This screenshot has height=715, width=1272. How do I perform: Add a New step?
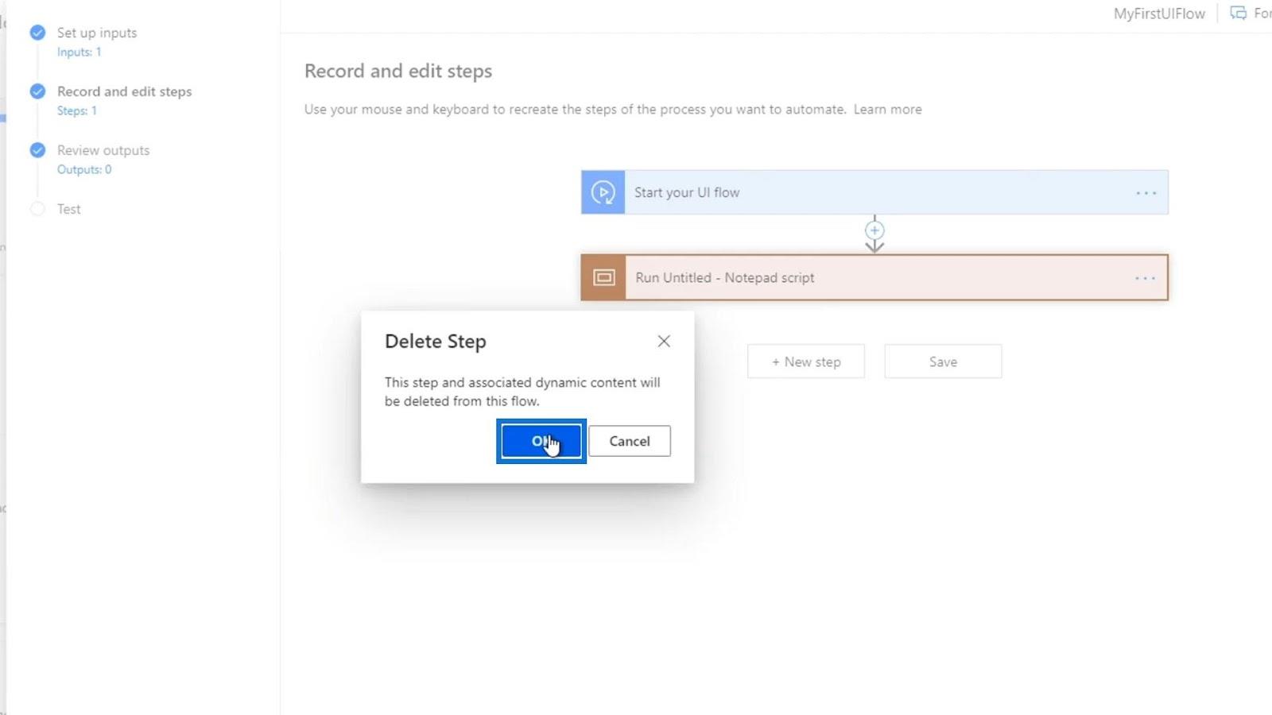pos(806,361)
